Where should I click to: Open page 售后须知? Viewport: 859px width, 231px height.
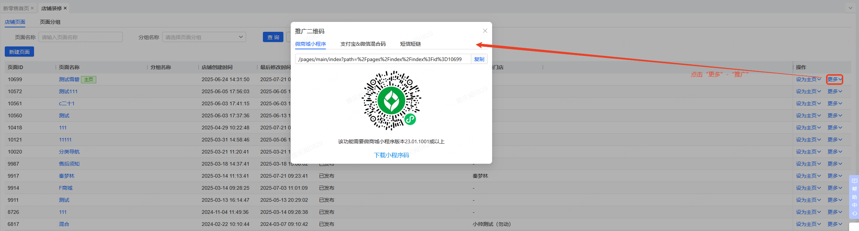[x=69, y=164]
